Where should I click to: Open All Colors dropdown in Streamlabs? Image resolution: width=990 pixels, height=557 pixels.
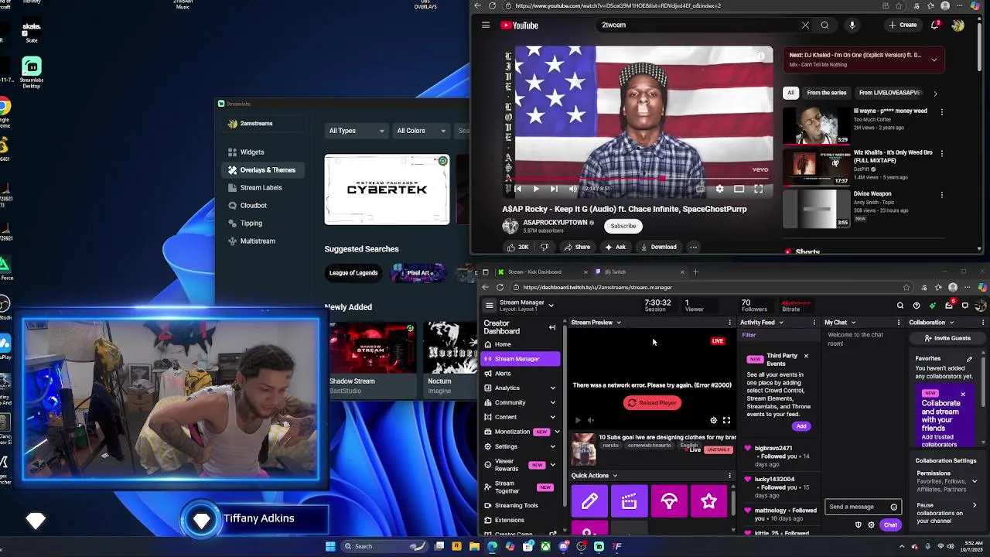pos(422,131)
